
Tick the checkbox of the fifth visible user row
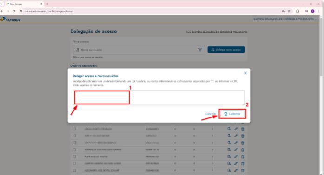(74, 156)
